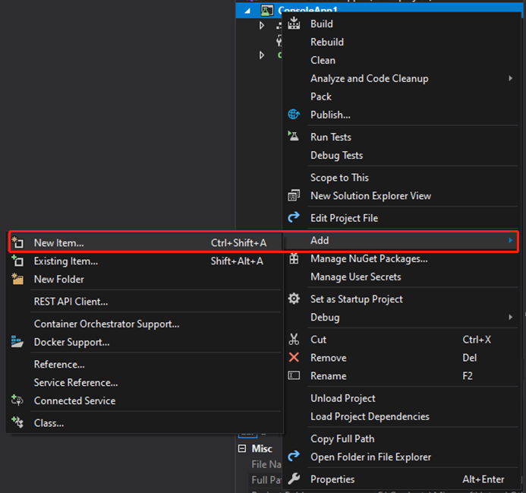Click the Build icon in context menu
Image resolution: width=526 pixels, height=493 pixels.
[294, 24]
